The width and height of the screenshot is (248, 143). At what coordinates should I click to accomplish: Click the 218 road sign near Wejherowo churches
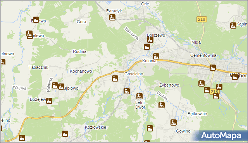[214, 92]
